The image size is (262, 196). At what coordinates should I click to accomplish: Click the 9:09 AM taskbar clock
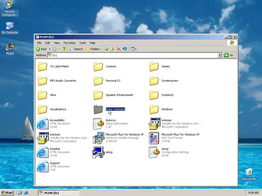pos(253,193)
